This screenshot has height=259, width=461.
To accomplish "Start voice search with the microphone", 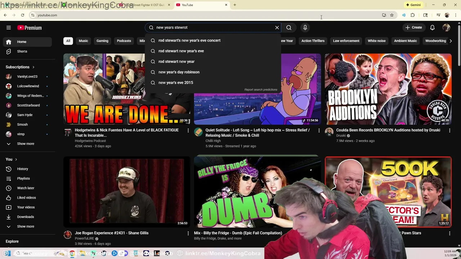I will pos(305,27).
